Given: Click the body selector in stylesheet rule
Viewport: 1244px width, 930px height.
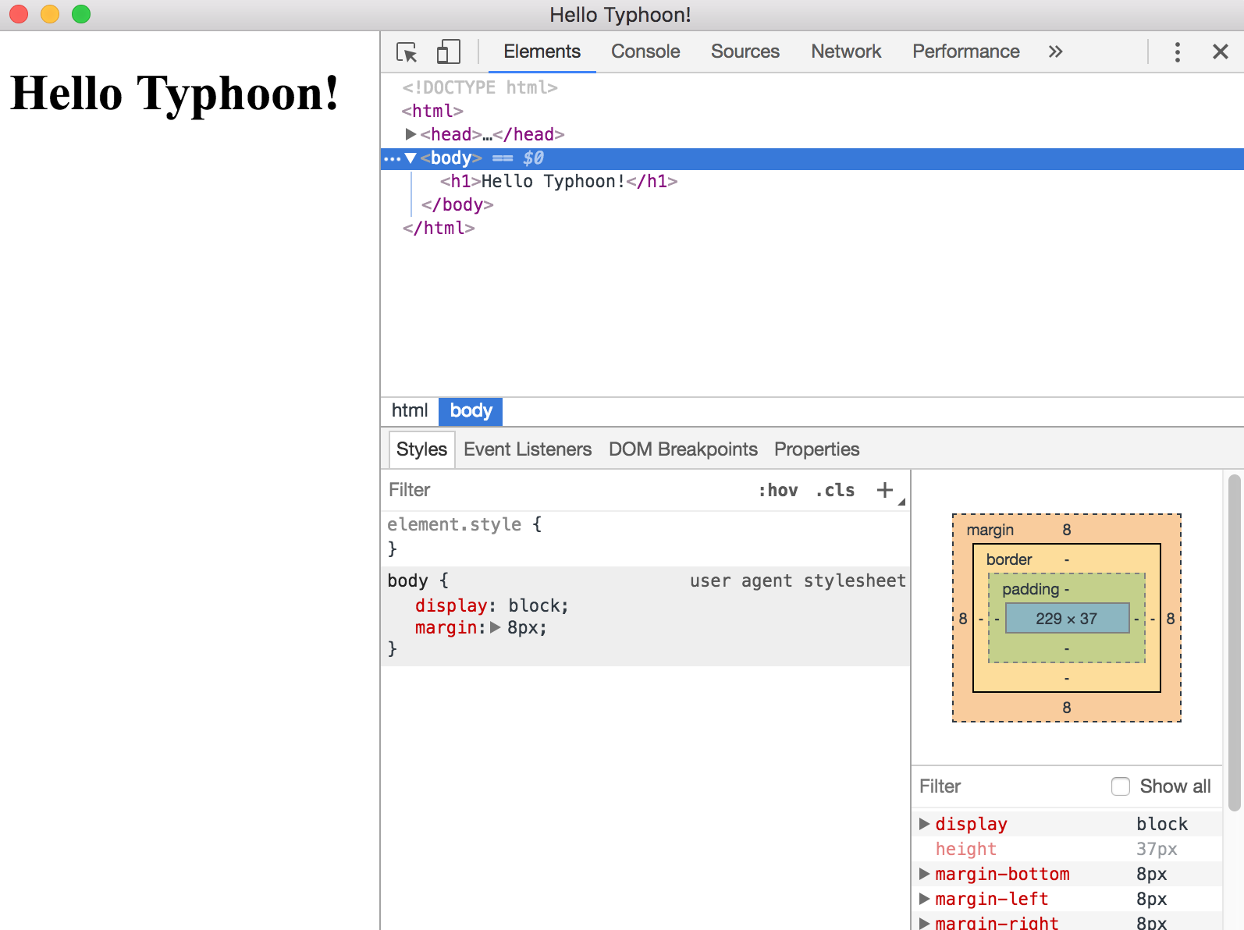Looking at the screenshot, I should [407, 580].
